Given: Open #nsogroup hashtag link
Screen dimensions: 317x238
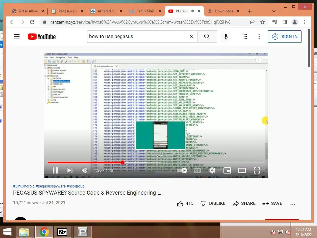Looking at the screenshot, I should [x=76, y=186].
